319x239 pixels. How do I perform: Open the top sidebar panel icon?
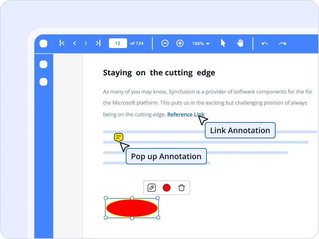click(x=43, y=64)
